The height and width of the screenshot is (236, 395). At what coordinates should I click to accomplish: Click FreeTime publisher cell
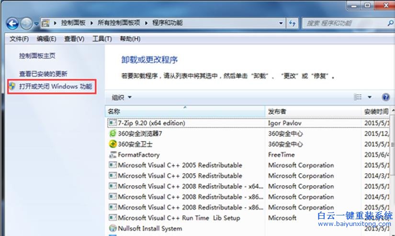coord(281,155)
